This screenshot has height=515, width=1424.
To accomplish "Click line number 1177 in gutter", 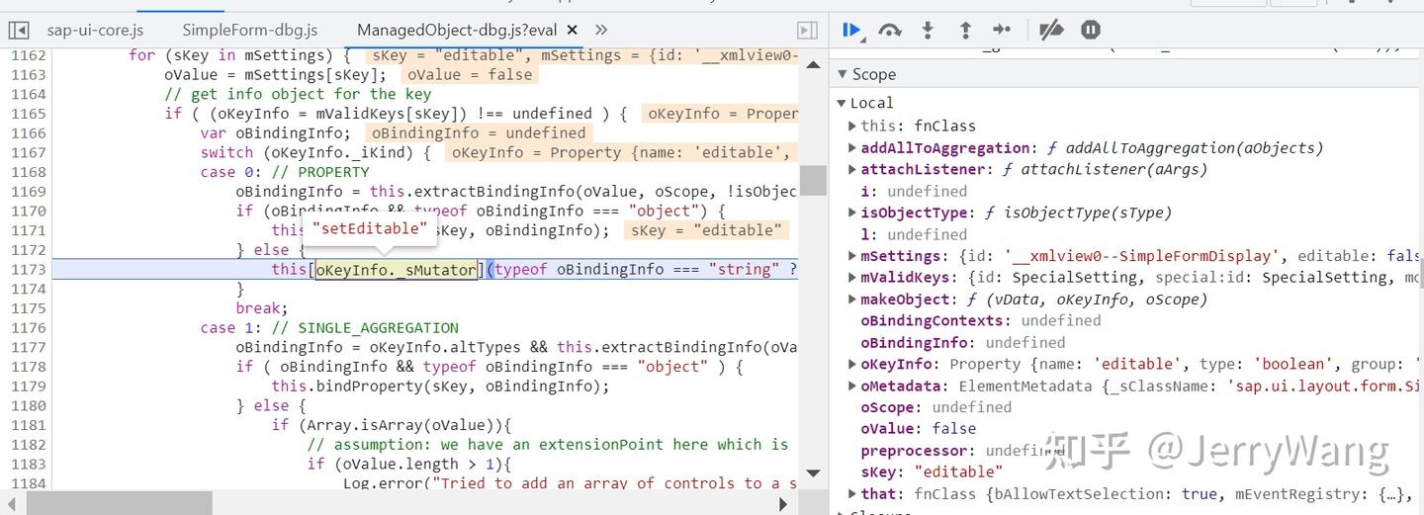I will pos(28,347).
